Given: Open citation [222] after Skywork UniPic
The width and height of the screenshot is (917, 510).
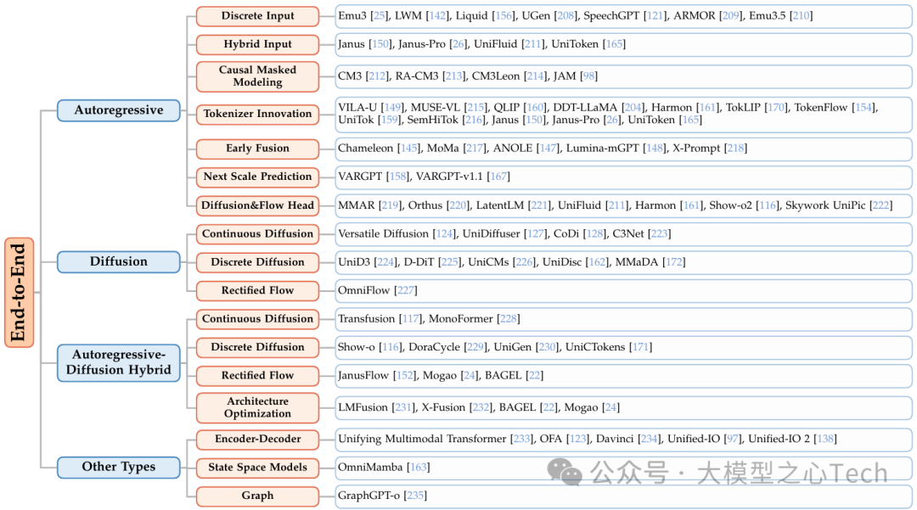Looking at the screenshot, I should tap(880, 205).
